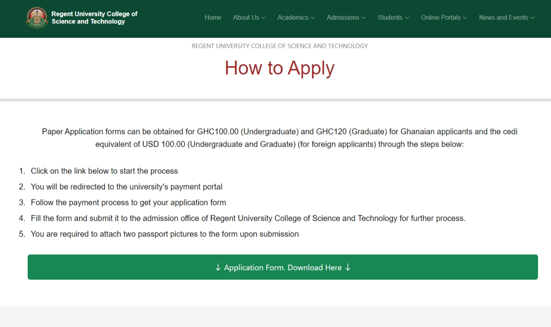Viewport: 551px width, 327px height.
Task: Select the News and Events menu label
Action: pyautogui.click(x=503, y=18)
